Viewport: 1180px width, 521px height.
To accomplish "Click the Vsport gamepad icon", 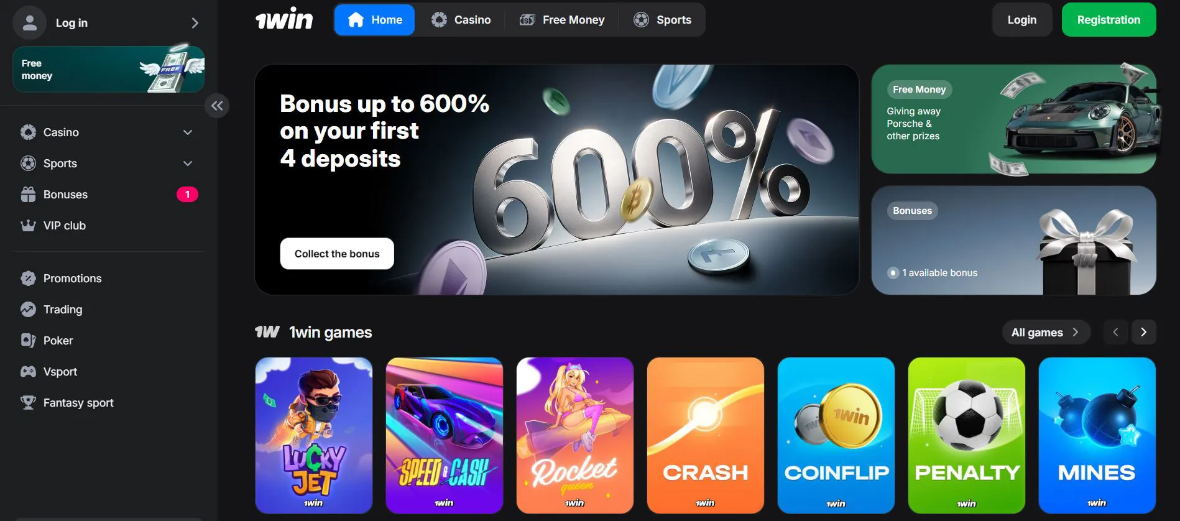I will tap(28, 371).
